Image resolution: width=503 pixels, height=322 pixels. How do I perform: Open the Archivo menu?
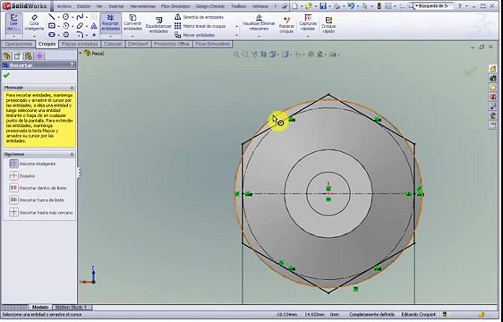(64, 6)
